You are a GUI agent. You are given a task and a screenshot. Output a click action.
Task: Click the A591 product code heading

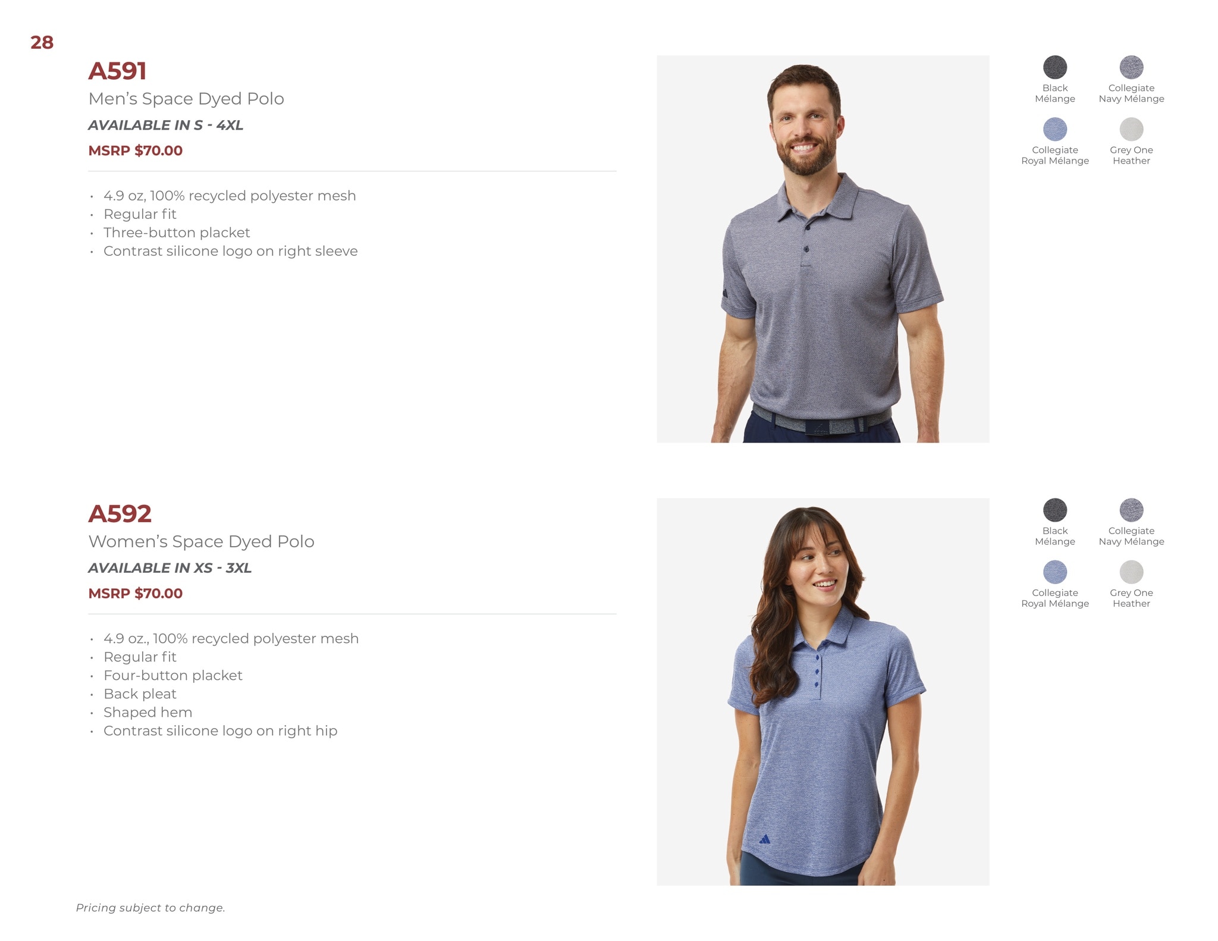point(117,71)
